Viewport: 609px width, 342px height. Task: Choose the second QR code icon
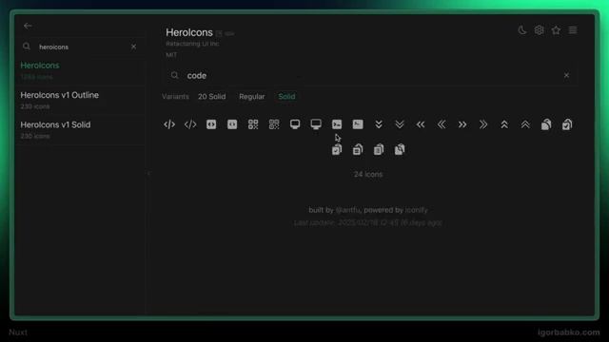(x=274, y=124)
